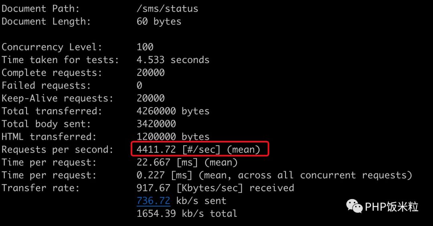433x226 pixels.
Task: Click the 22.667 [ms] mean value
Action: pos(187,163)
